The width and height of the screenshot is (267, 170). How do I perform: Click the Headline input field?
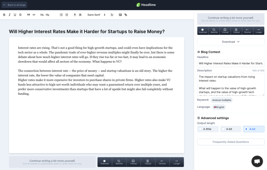pyautogui.click(x=231, y=63)
